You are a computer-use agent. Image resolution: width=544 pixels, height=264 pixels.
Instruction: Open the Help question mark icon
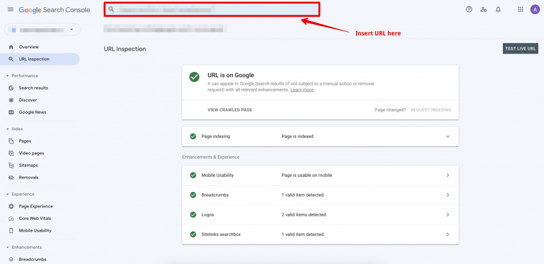point(469,9)
